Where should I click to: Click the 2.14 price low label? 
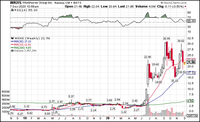[x=93, y=110]
